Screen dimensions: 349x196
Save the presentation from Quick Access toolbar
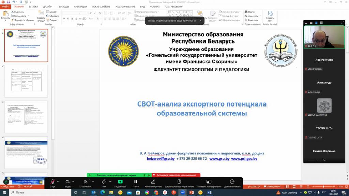[x=9, y=2]
